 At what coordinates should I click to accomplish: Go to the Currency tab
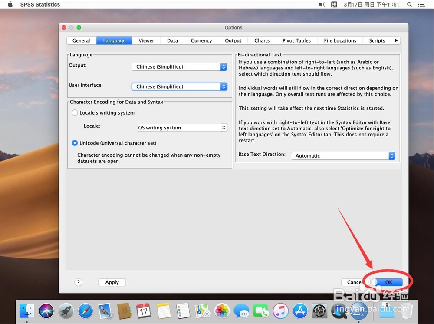click(201, 40)
